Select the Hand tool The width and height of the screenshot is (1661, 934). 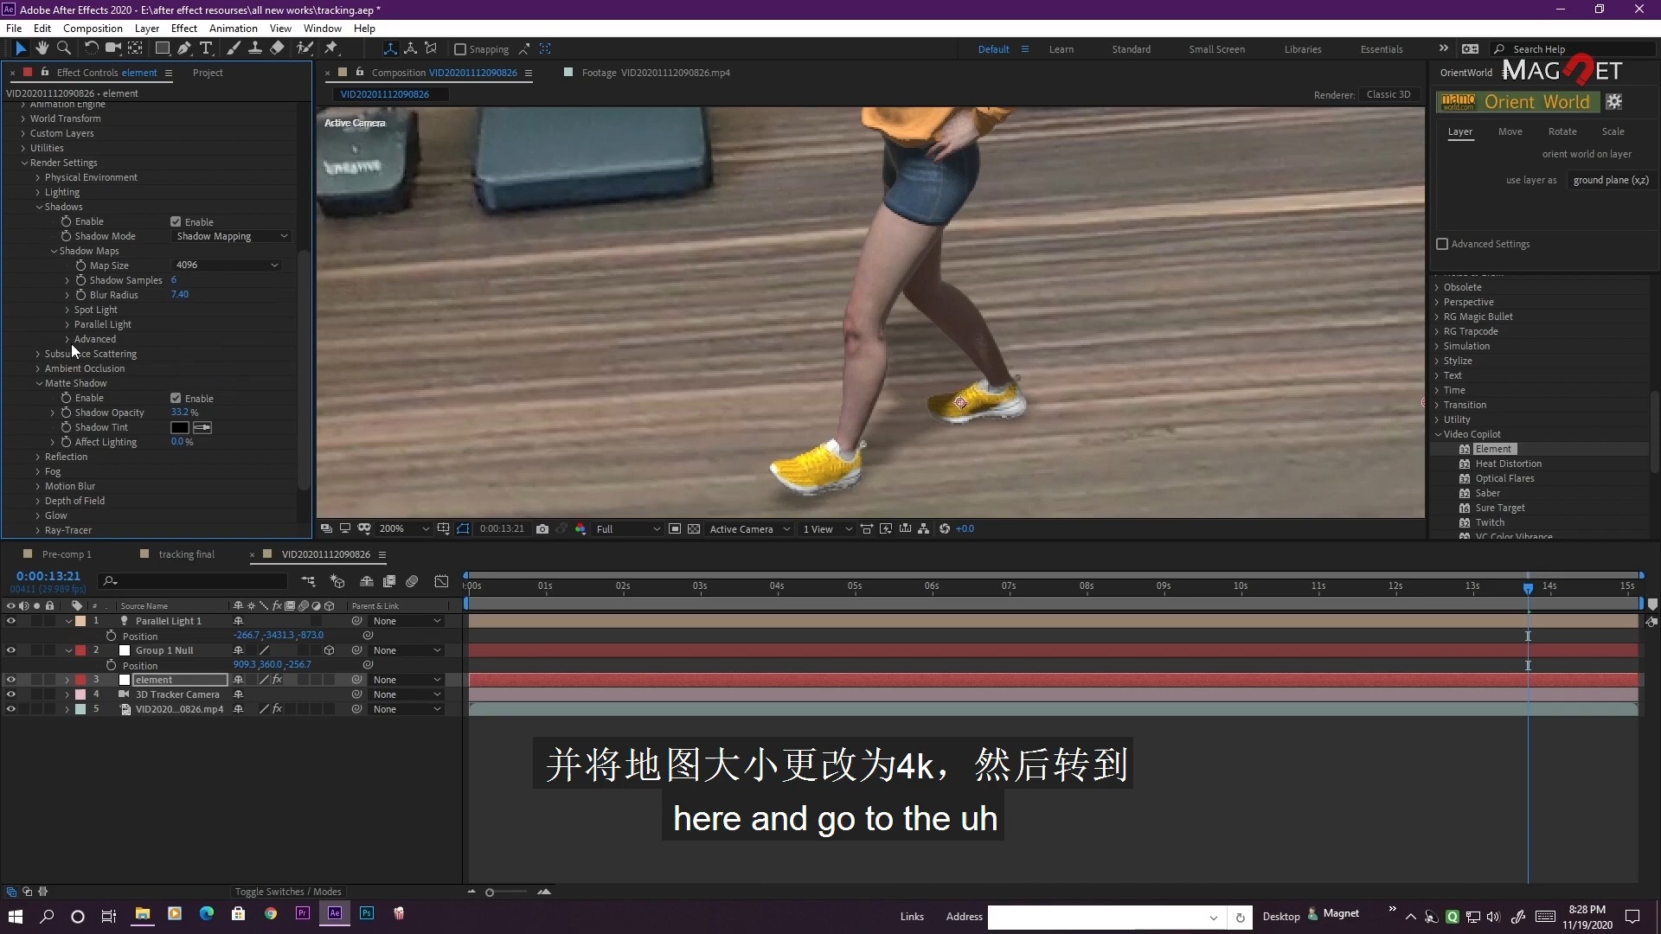[42, 48]
